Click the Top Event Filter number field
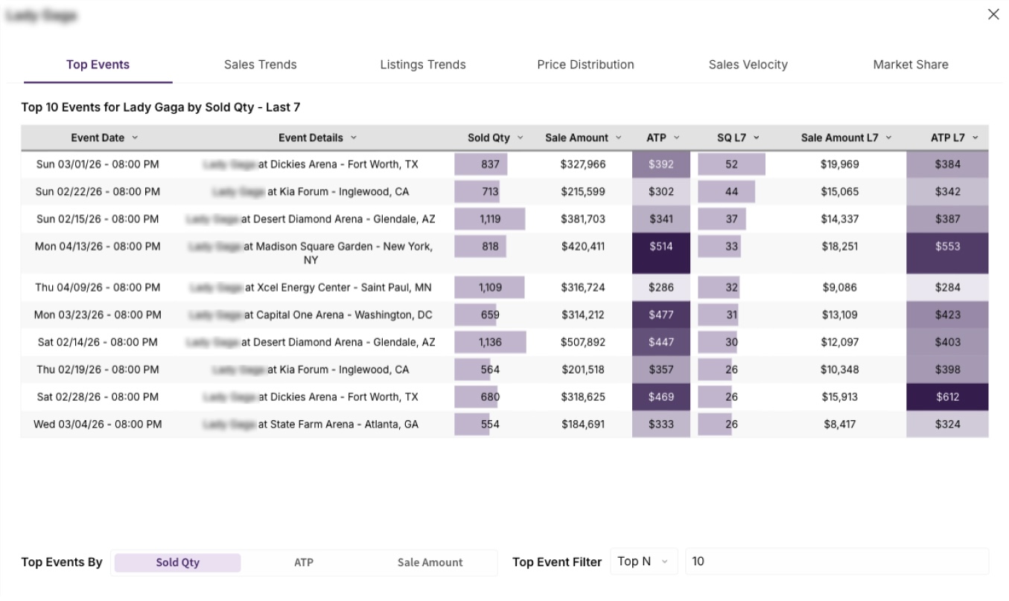The height and width of the screenshot is (601, 1009). tap(836, 562)
